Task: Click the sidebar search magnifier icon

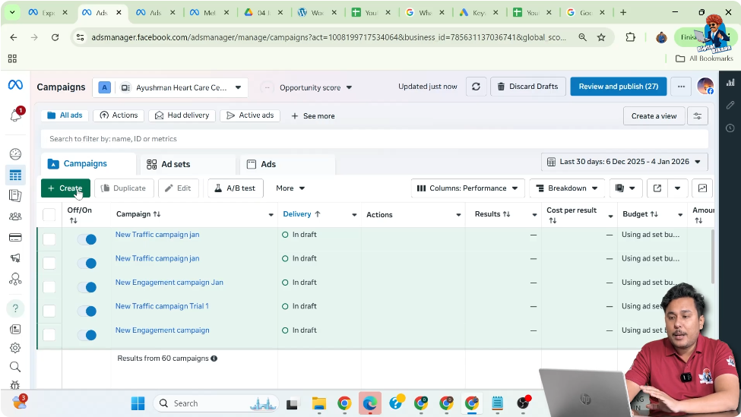Action: pos(15,367)
